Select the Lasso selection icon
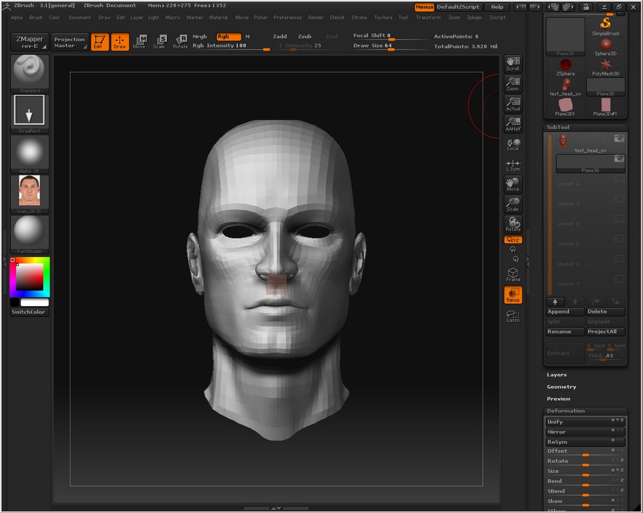The image size is (643, 513). (x=513, y=315)
